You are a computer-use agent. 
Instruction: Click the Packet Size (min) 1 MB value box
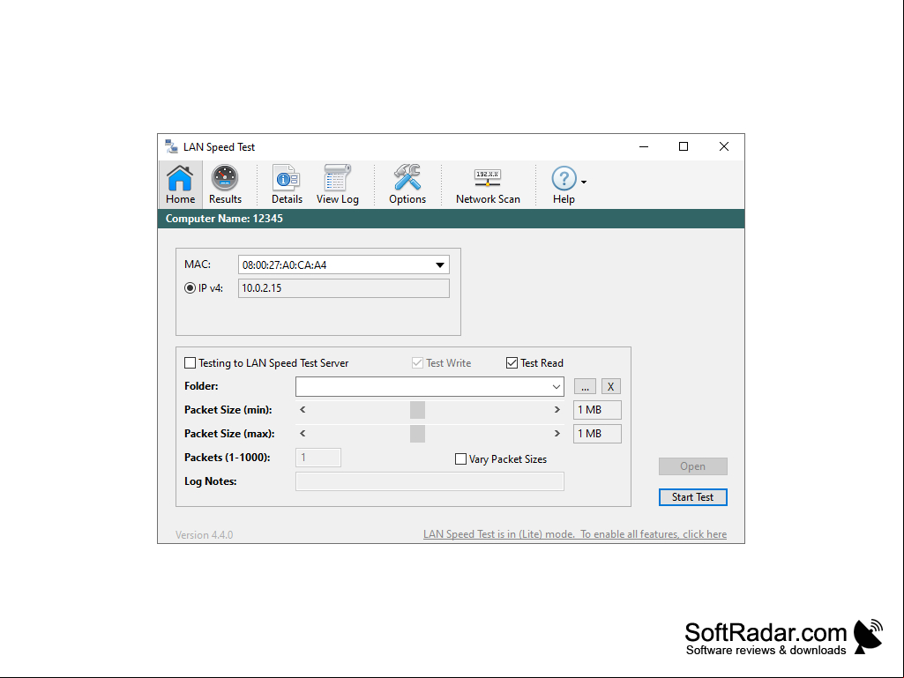[597, 410]
